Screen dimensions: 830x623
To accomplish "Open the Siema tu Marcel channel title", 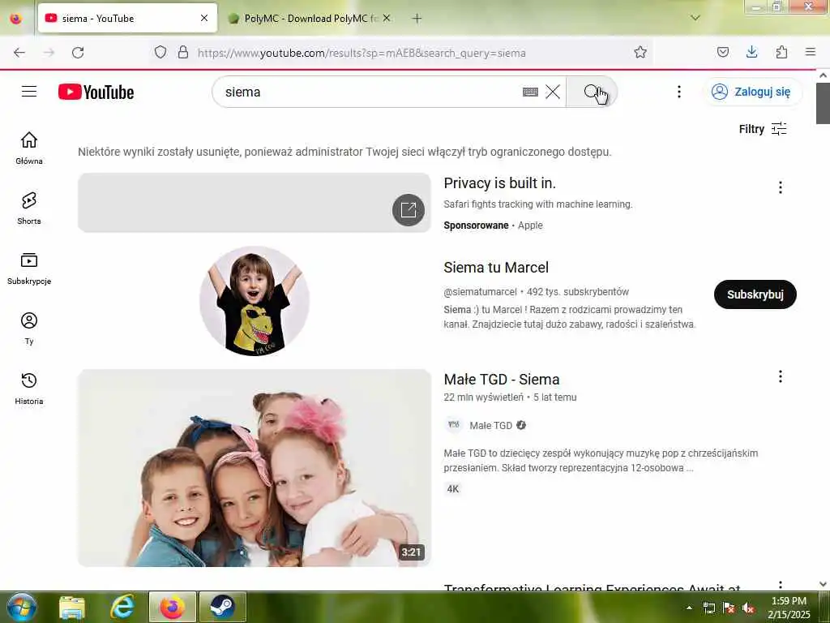I will (496, 268).
